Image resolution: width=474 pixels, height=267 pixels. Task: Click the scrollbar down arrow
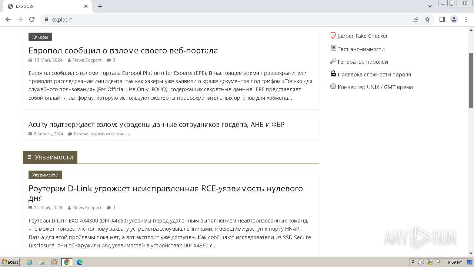pyautogui.click(x=471, y=254)
